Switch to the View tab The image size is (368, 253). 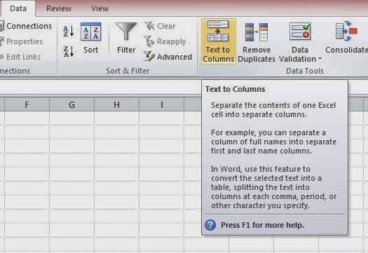(100, 8)
